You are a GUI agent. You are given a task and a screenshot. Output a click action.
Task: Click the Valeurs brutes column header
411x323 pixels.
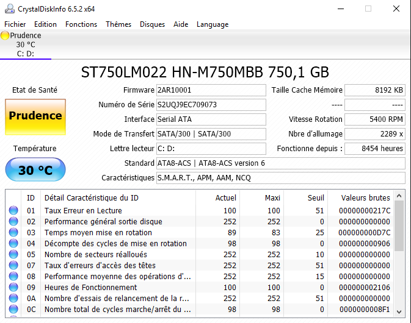click(x=361, y=197)
